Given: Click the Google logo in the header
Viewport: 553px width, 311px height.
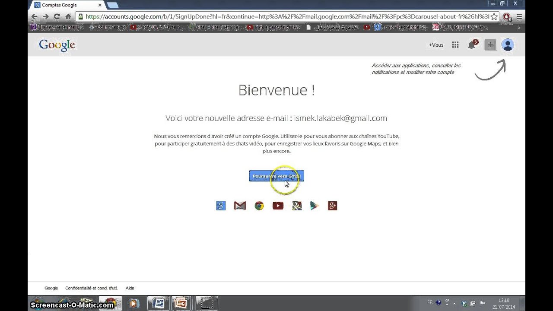Looking at the screenshot, I should (57, 45).
